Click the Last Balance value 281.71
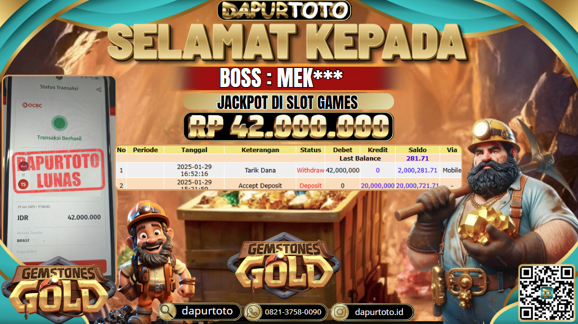The width and height of the screenshot is (578, 324). pos(417,158)
